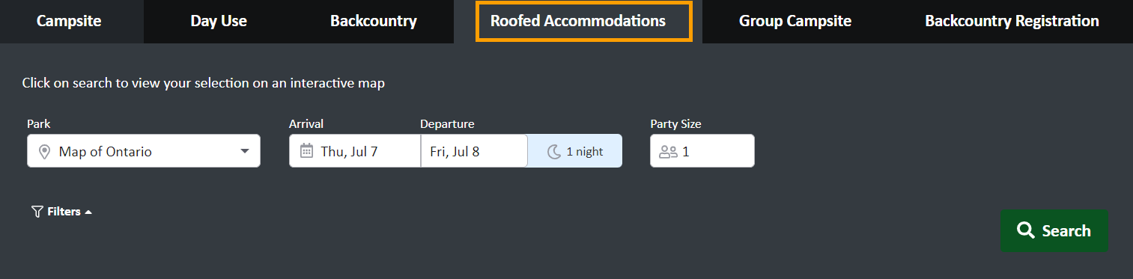Click the funnel icon next to Filters
The image size is (1133, 279).
pyautogui.click(x=37, y=212)
